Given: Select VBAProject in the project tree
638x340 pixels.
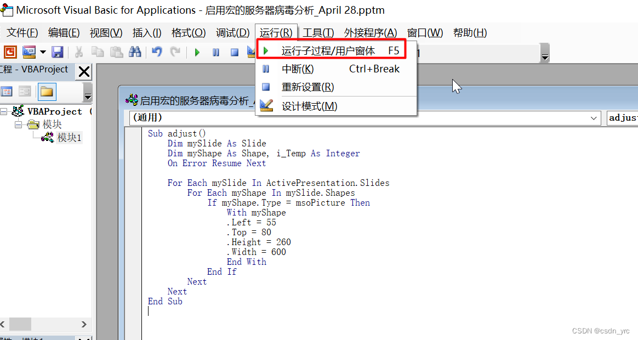Looking at the screenshot, I should [54, 111].
